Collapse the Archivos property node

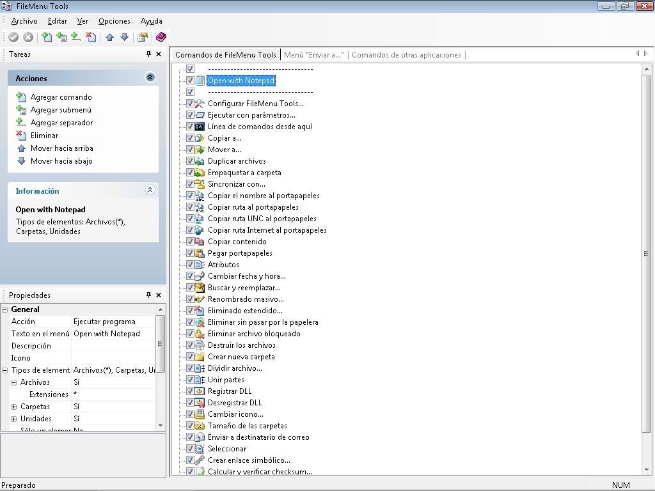[14, 382]
